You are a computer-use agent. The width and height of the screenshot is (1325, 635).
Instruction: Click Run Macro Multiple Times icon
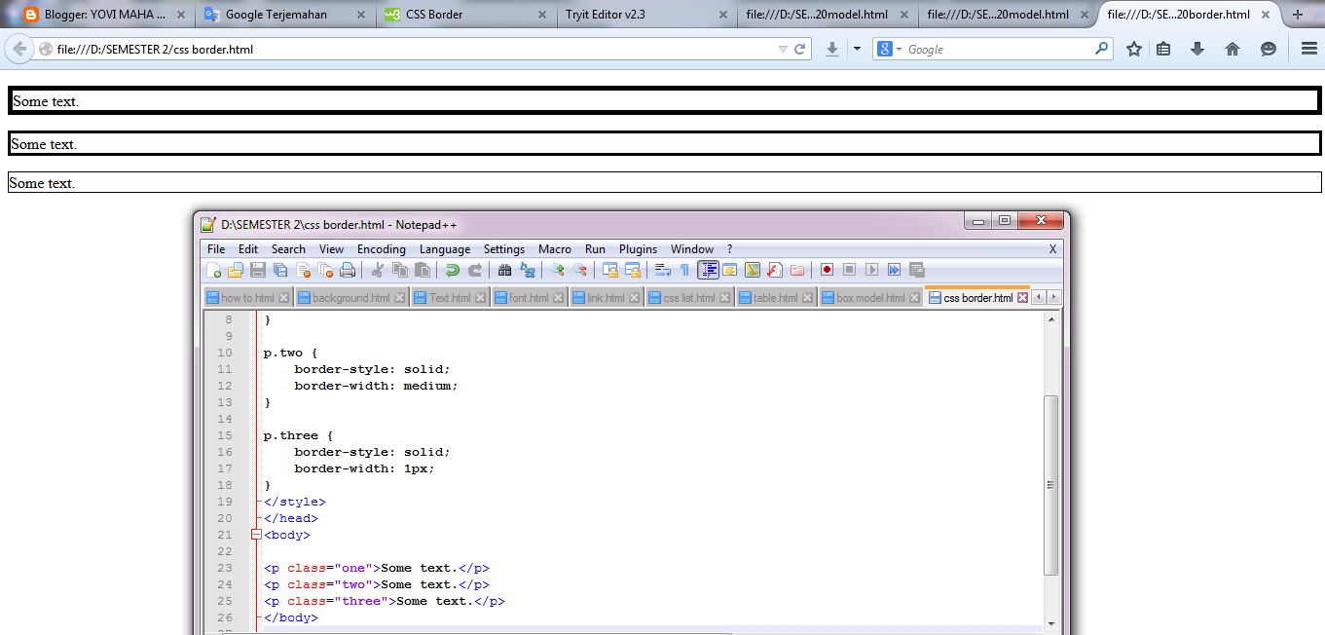coord(894,270)
